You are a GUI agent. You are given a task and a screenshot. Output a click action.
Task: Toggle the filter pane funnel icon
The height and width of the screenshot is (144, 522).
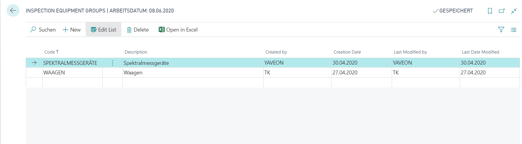pyautogui.click(x=501, y=29)
